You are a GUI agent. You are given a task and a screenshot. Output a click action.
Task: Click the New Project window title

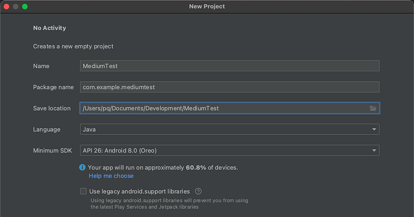(x=207, y=7)
